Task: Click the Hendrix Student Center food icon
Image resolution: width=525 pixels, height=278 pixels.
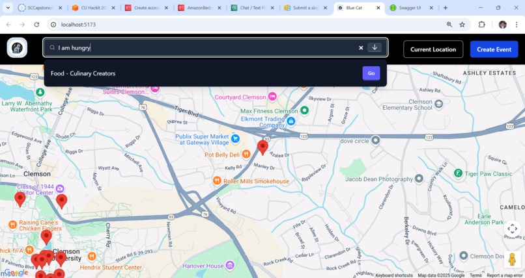Action: (x=92, y=257)
